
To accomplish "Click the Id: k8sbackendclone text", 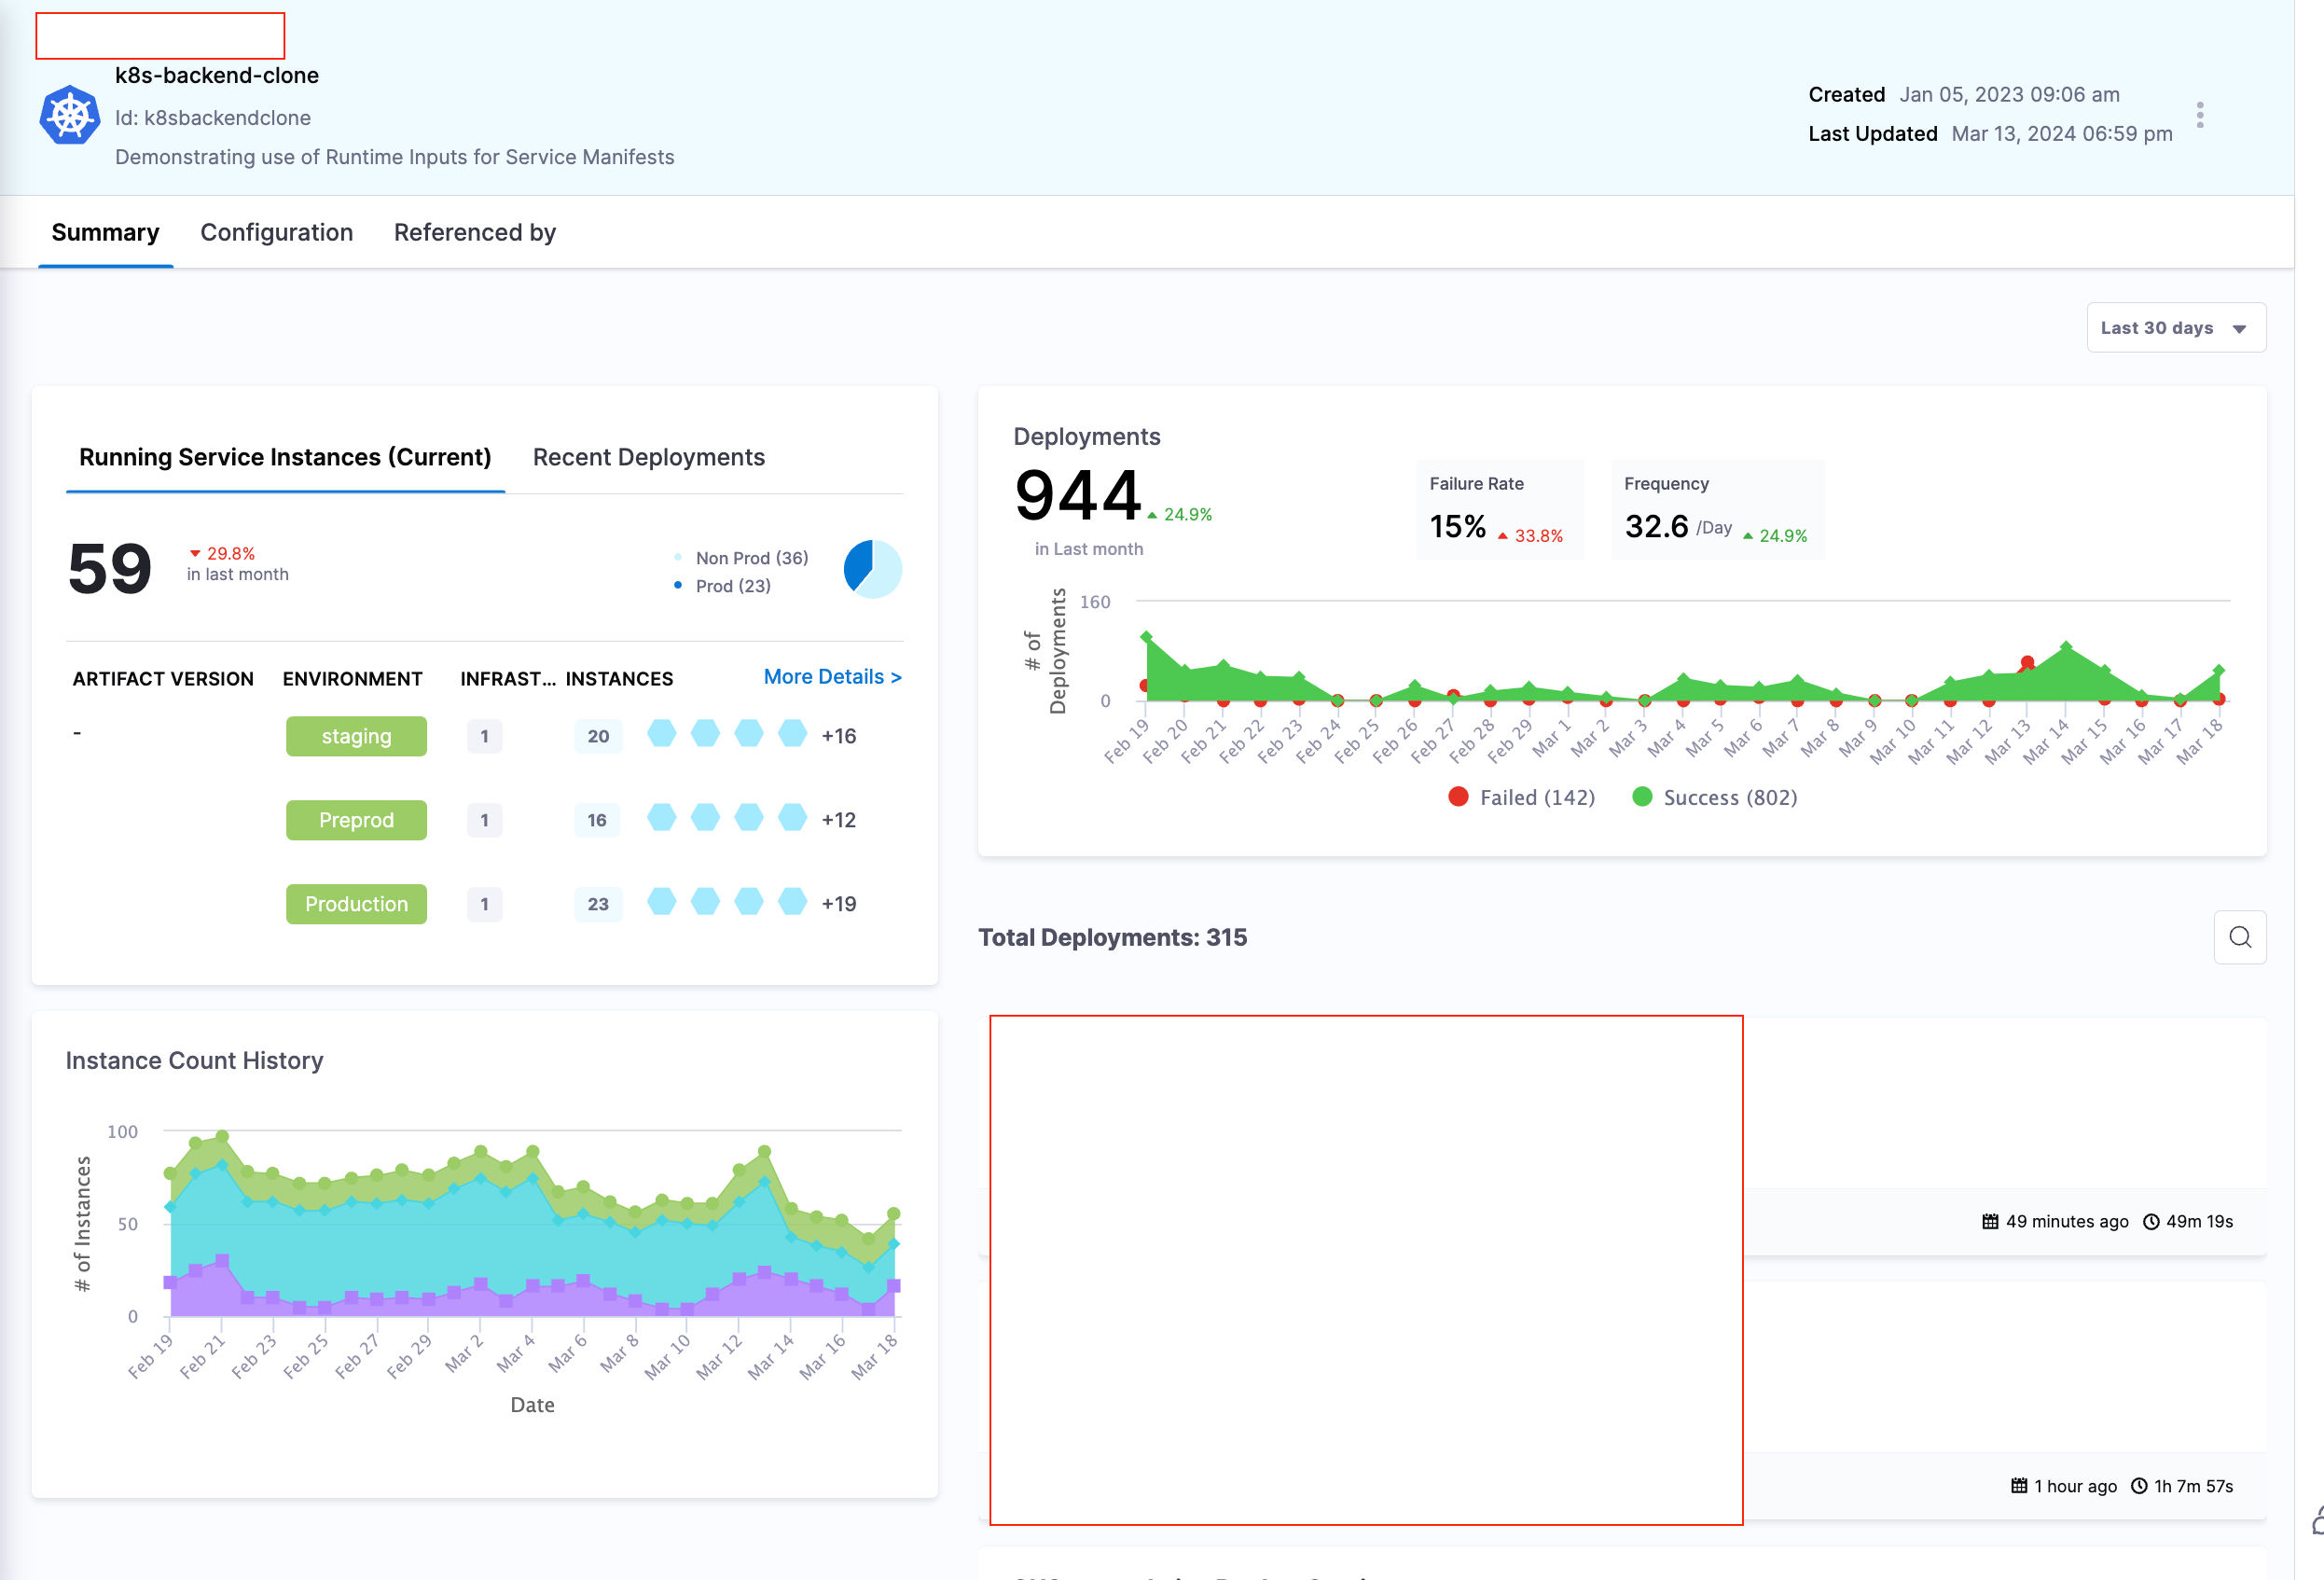I will [x=213, y=118].
